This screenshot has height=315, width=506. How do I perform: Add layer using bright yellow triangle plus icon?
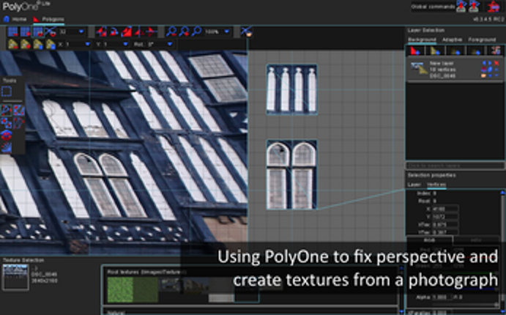[435, 51]
